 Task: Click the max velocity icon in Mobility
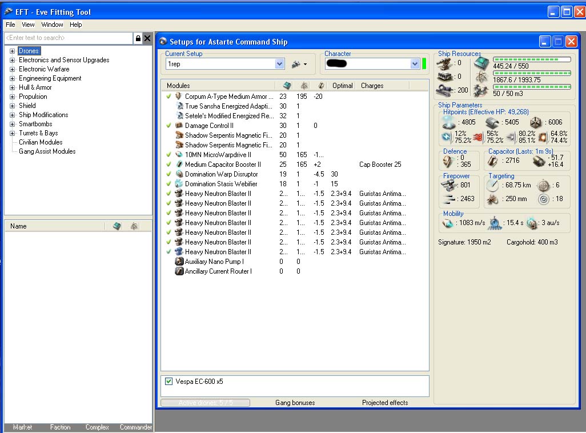(448, 223)
